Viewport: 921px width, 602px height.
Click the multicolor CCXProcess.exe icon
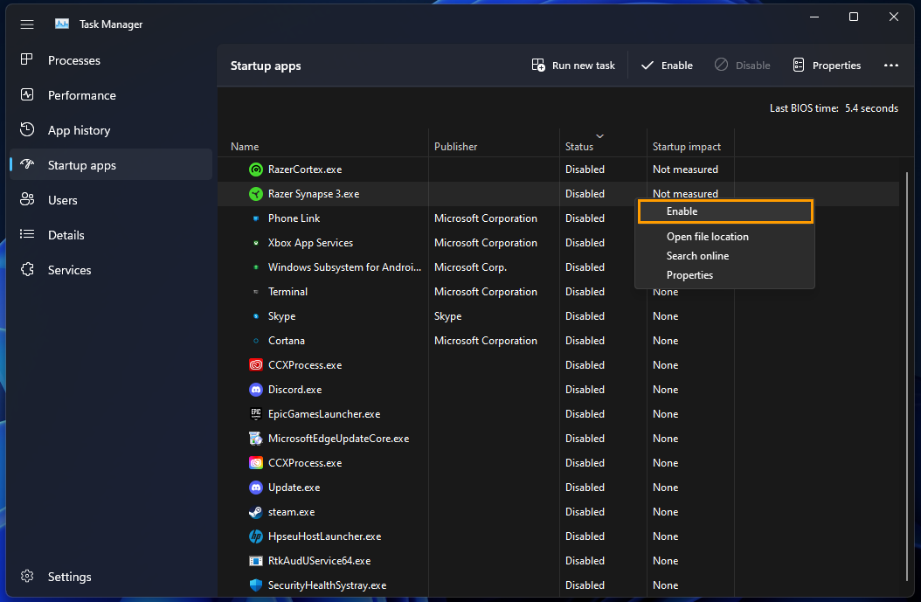coord(255,463)
